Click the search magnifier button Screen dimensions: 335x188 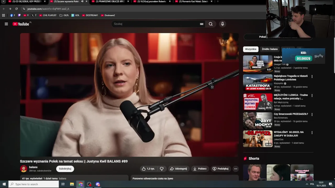[211, 24]
